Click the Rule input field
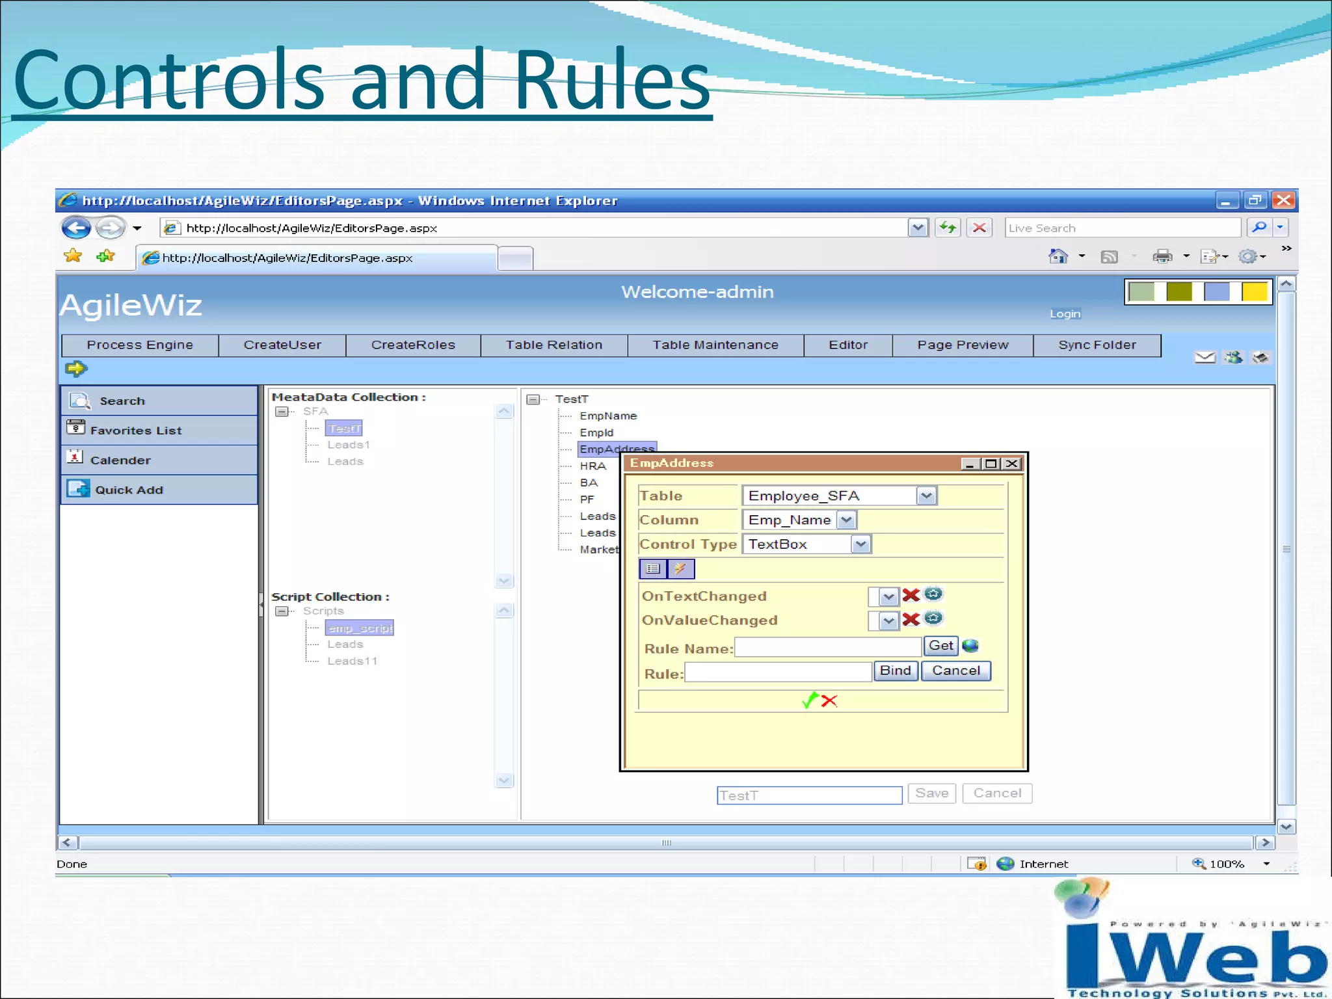Image resolution: width=1332 pixels, height=999 pixels. click(779, 672)
